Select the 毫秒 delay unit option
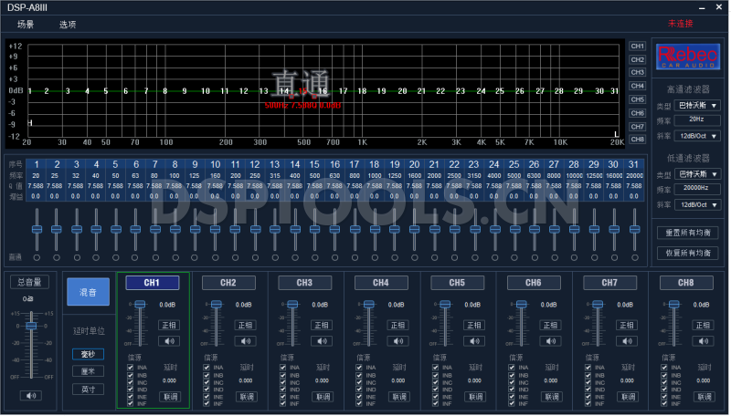This screenshot has height=416, width=731. coord(88,354)
